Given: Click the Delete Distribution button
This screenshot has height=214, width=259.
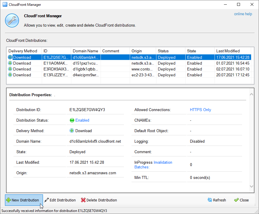Looking at the screenshot, I should click(x=99, y=200).
